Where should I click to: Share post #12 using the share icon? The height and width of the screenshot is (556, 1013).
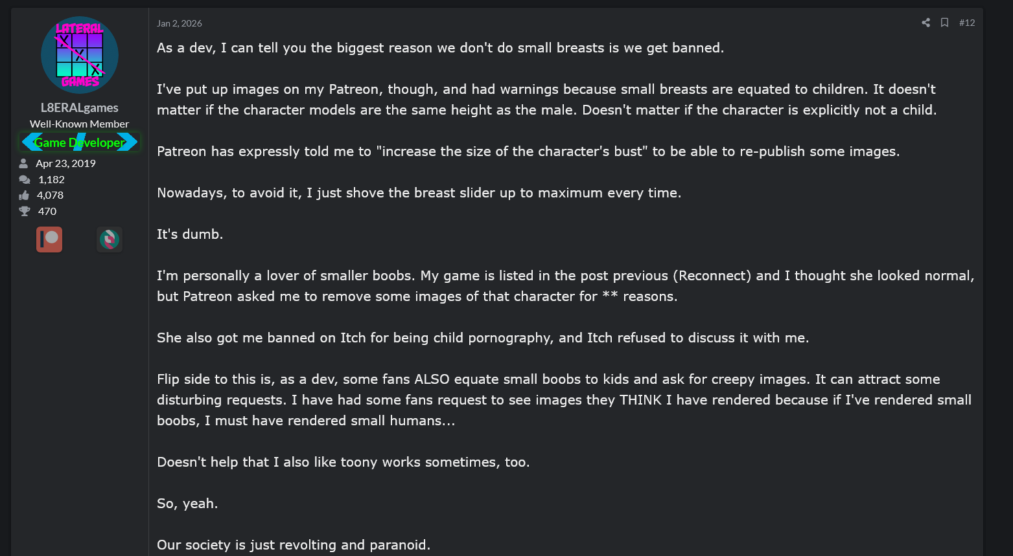[x=926, y=23]
